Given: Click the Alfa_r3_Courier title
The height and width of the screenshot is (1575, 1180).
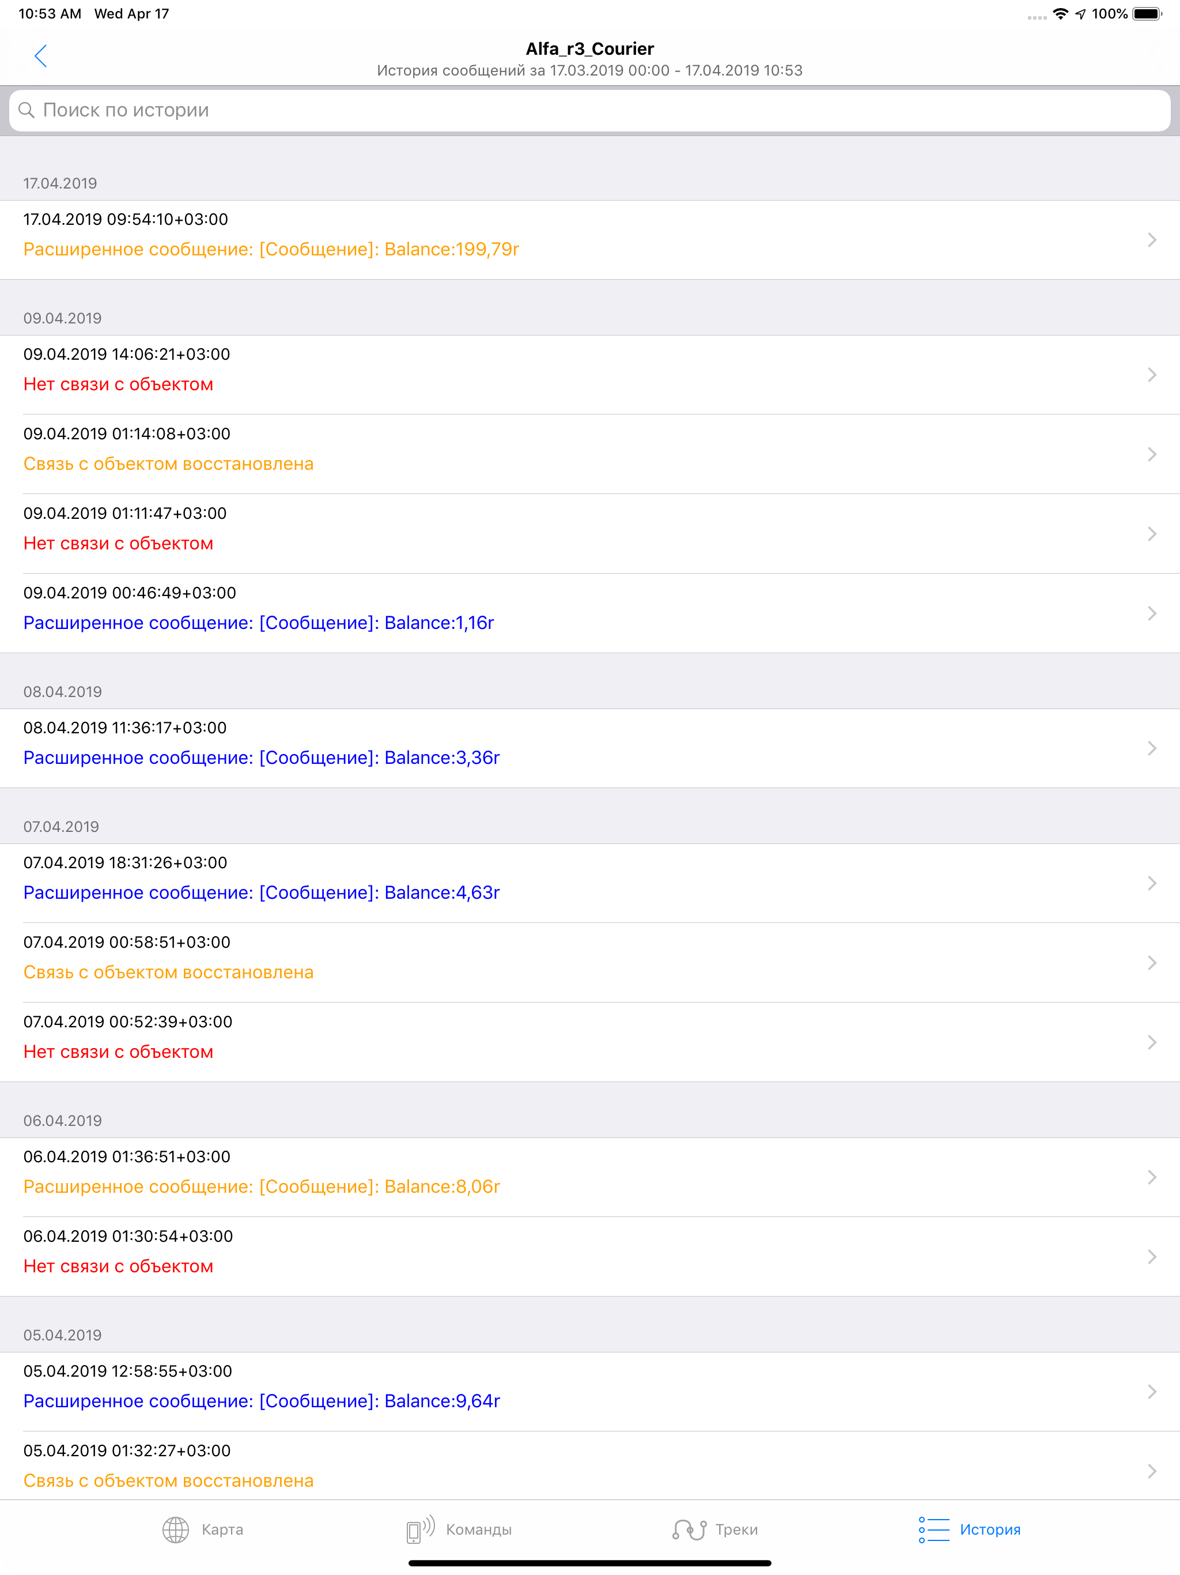Looking at the screenshot, I should (x=590, y=48).
